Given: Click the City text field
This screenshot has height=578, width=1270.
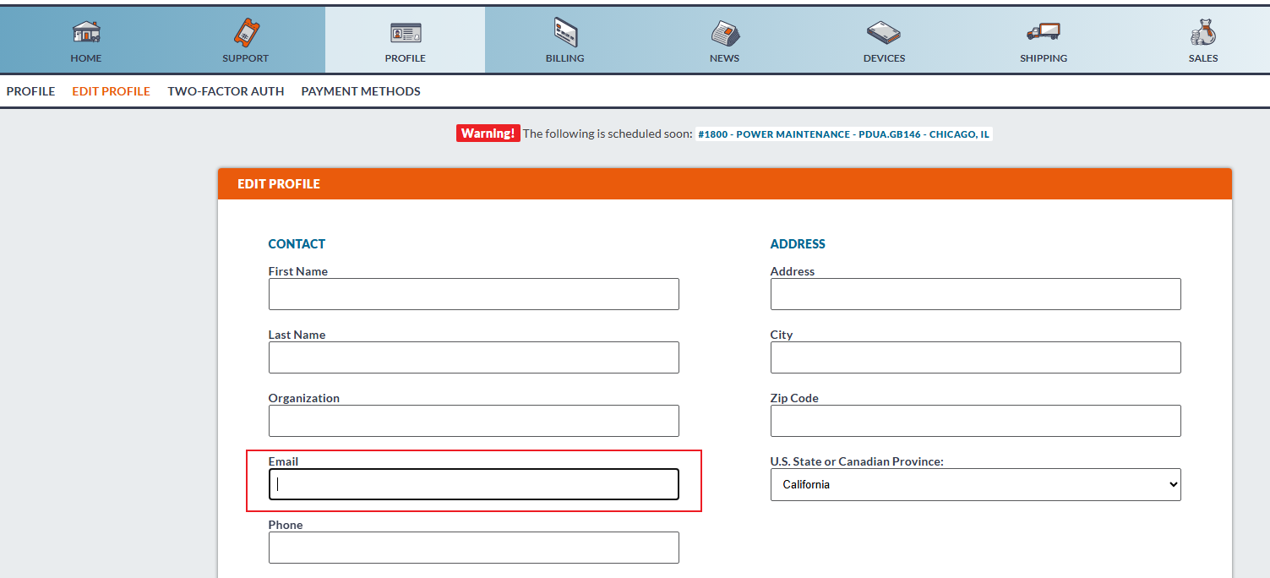Looking at the screenshot, I should [975, 357].
